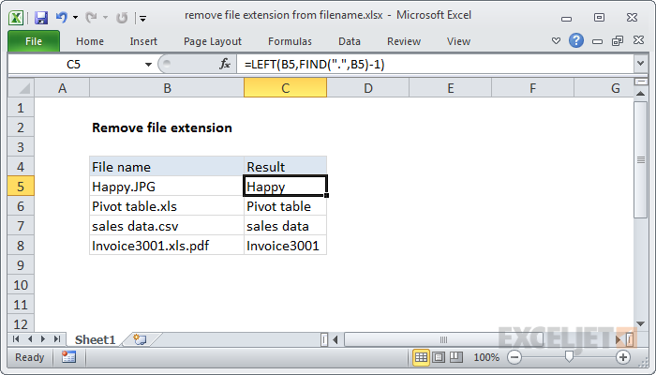
Task: Go to previous sheet navigation arrow
Action: click(x=30, y=339)
